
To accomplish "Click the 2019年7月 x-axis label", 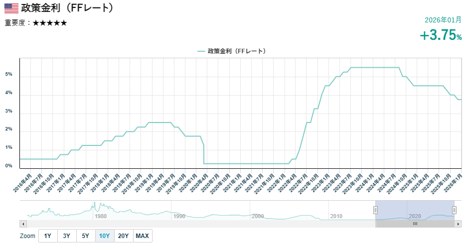I will point(165,182).
